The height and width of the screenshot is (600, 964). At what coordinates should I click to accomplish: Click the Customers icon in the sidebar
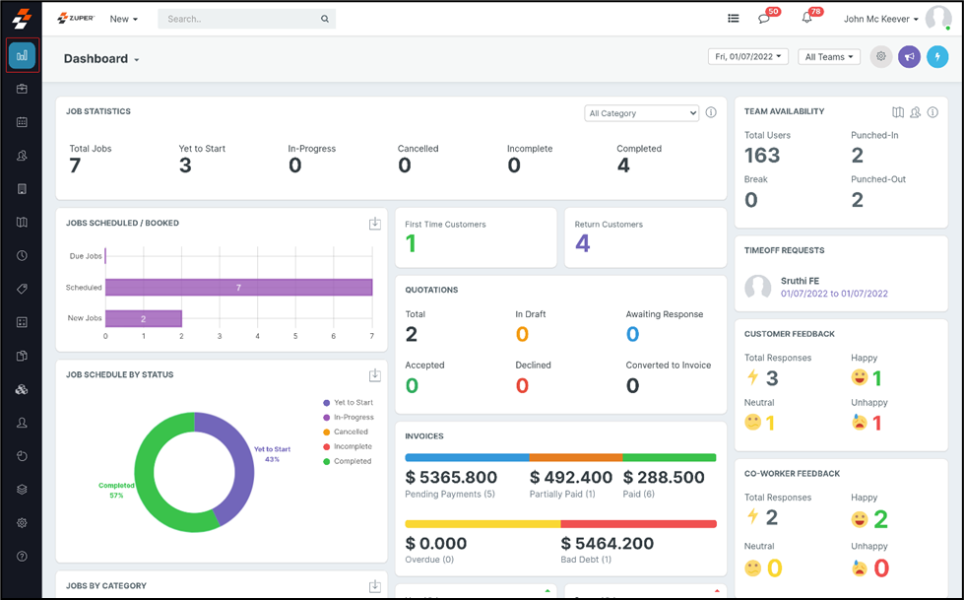[22, 156]
